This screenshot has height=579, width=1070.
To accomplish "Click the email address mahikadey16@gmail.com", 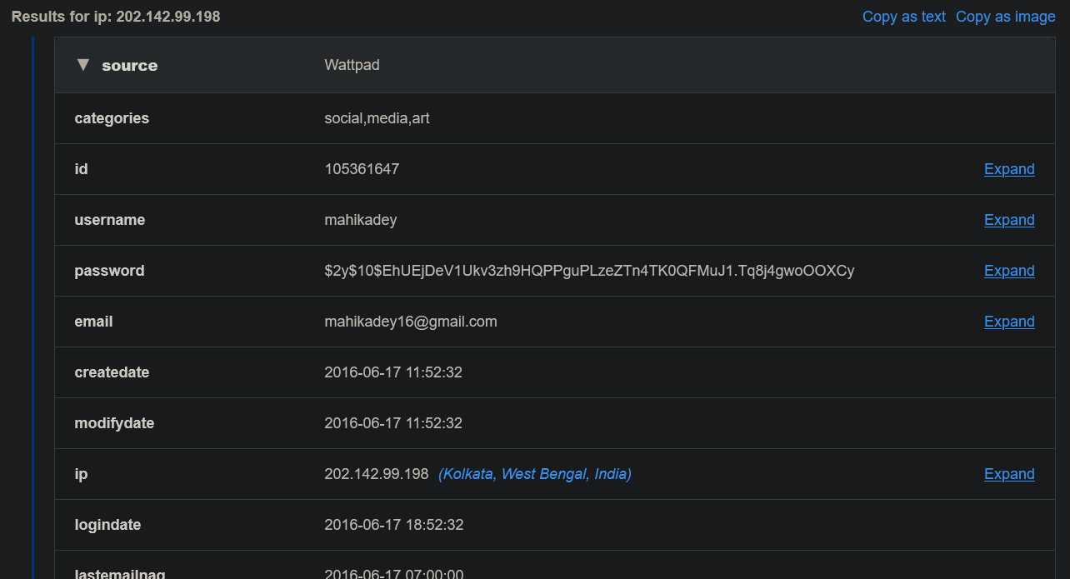I will click(411, 322).
